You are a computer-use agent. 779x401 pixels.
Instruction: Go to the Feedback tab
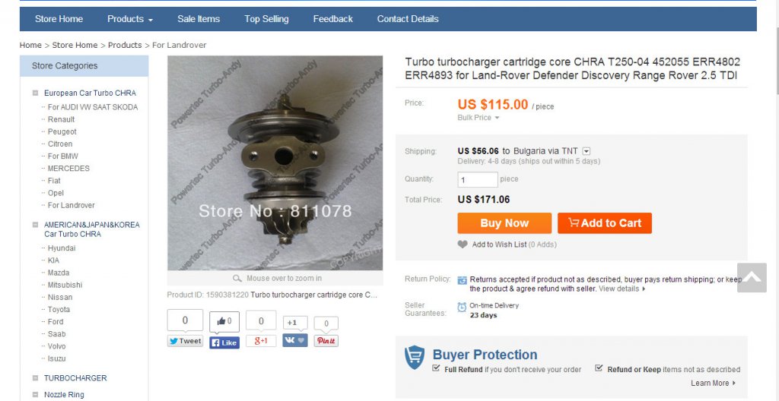pos(333,19)
